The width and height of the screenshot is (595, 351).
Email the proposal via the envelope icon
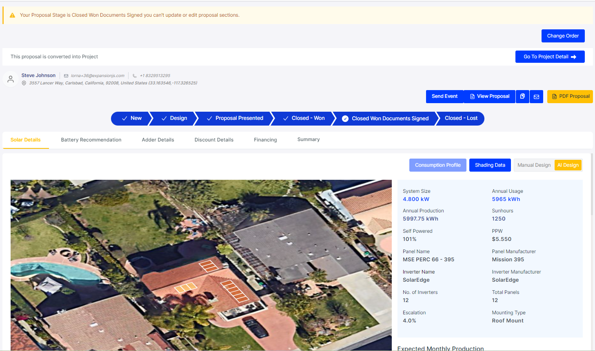536,97
